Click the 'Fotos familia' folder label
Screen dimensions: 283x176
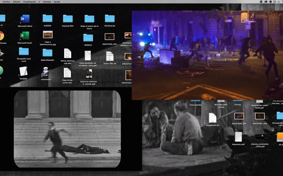196,105
